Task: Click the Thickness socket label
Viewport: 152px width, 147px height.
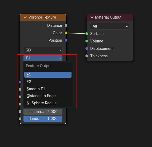Action: (99, 56)
